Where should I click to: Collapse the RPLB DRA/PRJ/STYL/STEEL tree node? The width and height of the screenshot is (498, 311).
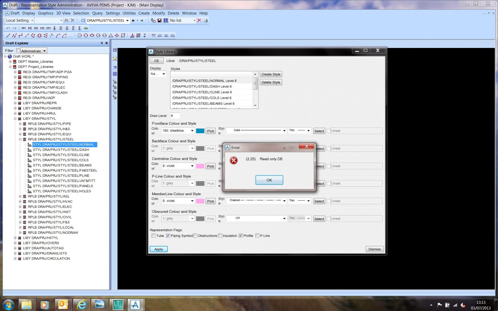20,139
